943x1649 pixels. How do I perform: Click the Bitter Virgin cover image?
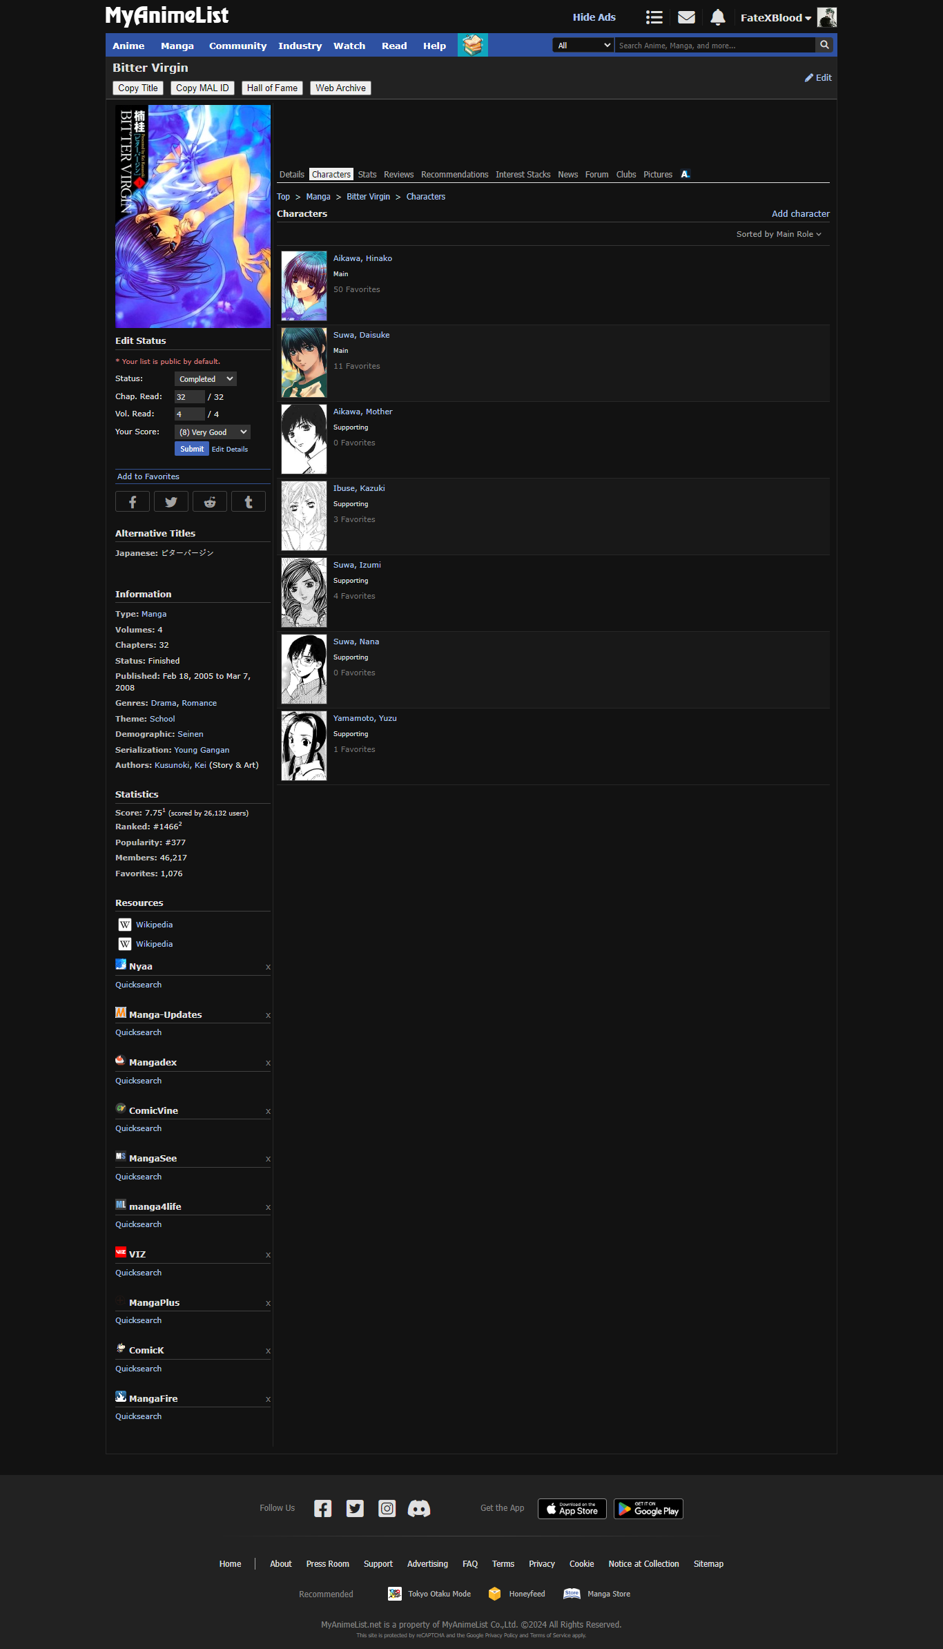[193, 216]
